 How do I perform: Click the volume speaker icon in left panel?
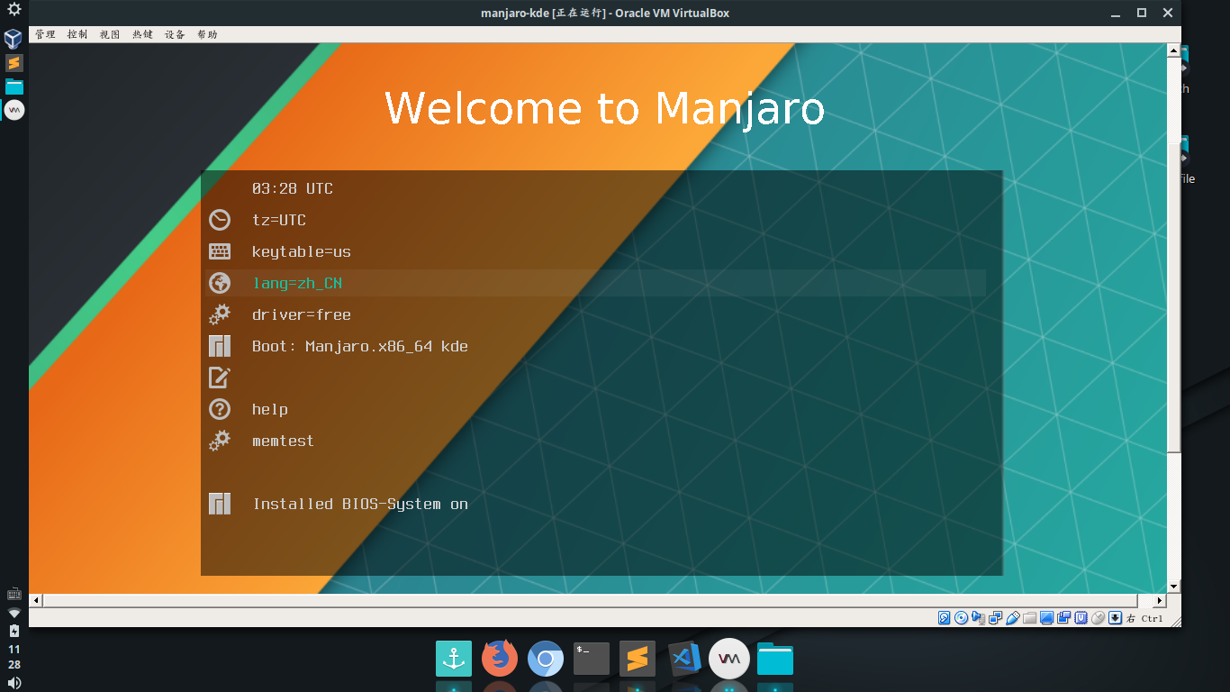coord(14,682)
